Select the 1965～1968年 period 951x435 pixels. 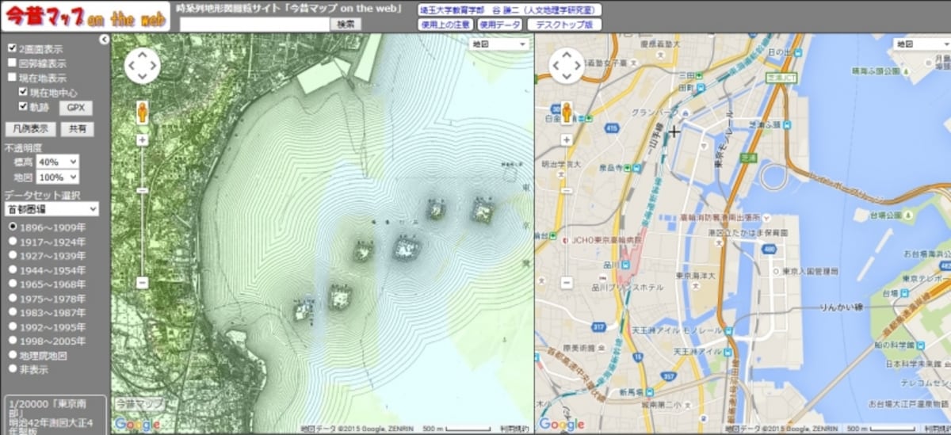point(12,284)
